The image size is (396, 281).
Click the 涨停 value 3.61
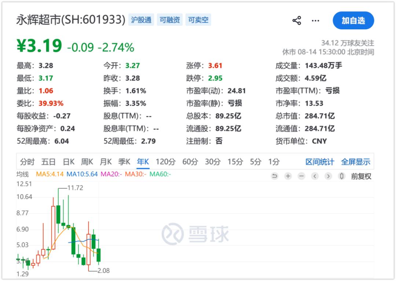(215, 65)
